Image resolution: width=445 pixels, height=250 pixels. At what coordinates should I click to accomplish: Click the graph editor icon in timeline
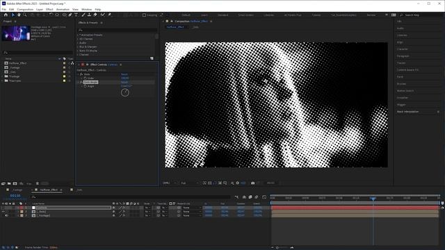click(x=264, y=197)
